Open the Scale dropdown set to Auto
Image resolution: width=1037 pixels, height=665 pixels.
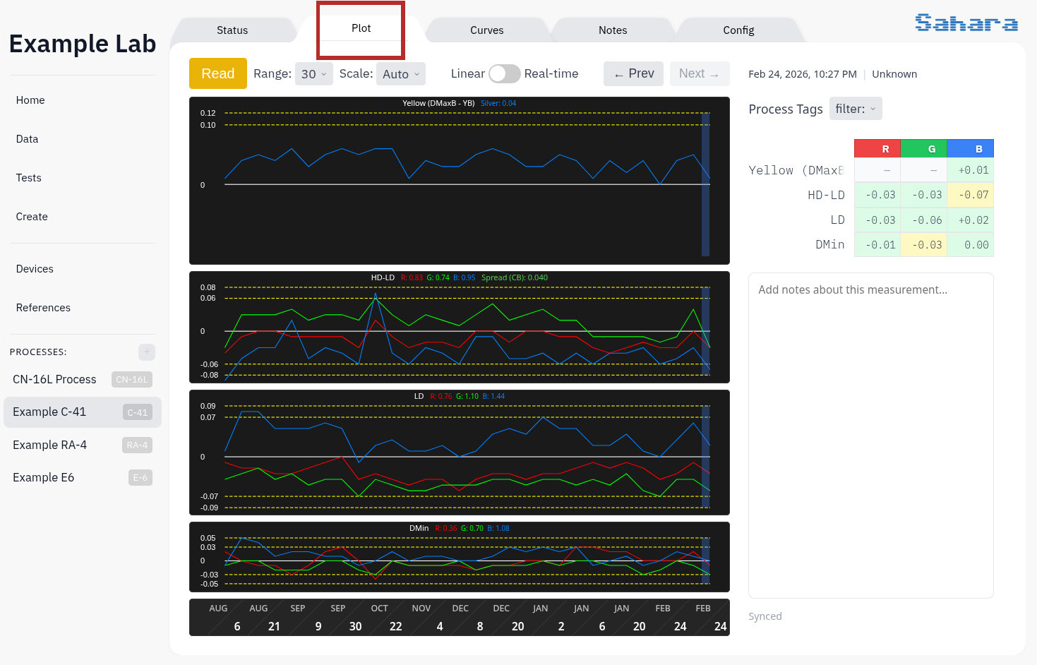400,73
